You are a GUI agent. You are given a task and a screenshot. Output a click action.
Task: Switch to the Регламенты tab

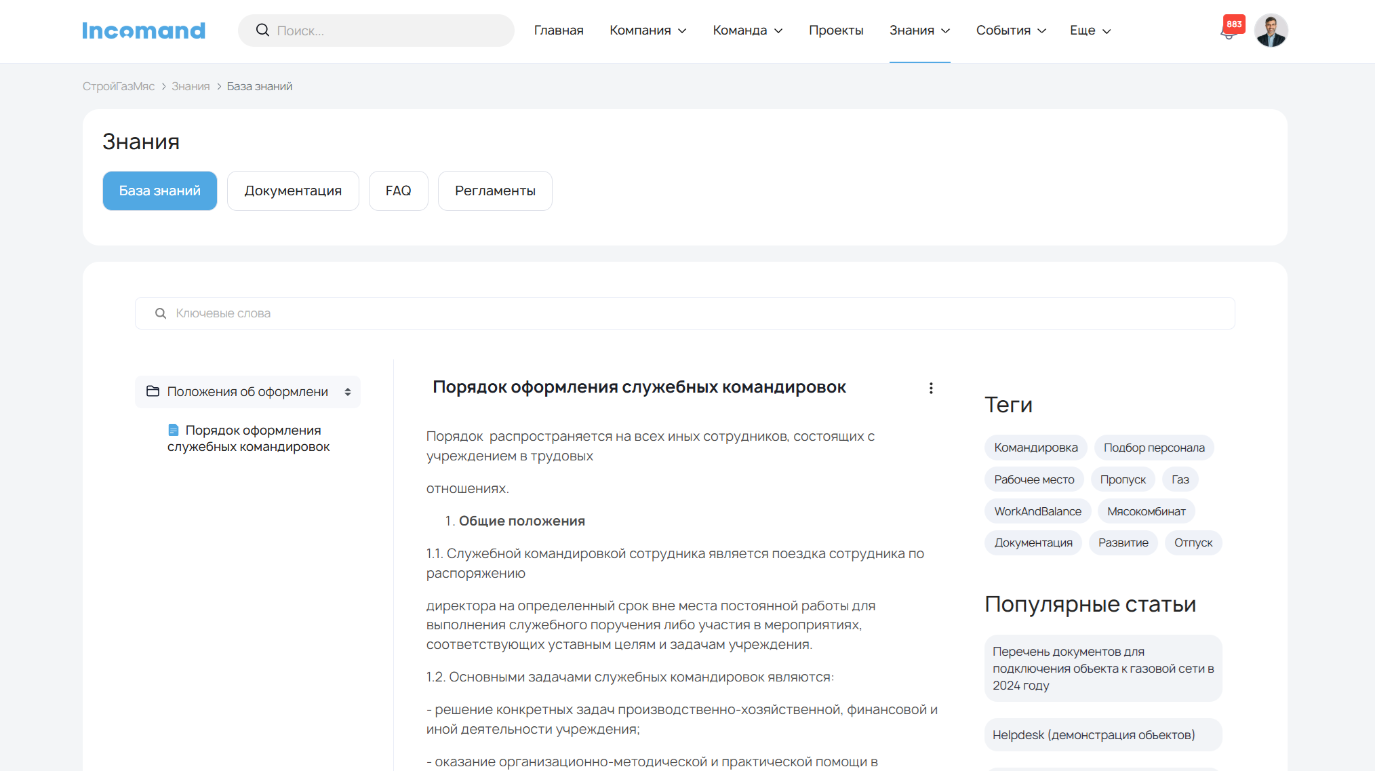(495, 191)
